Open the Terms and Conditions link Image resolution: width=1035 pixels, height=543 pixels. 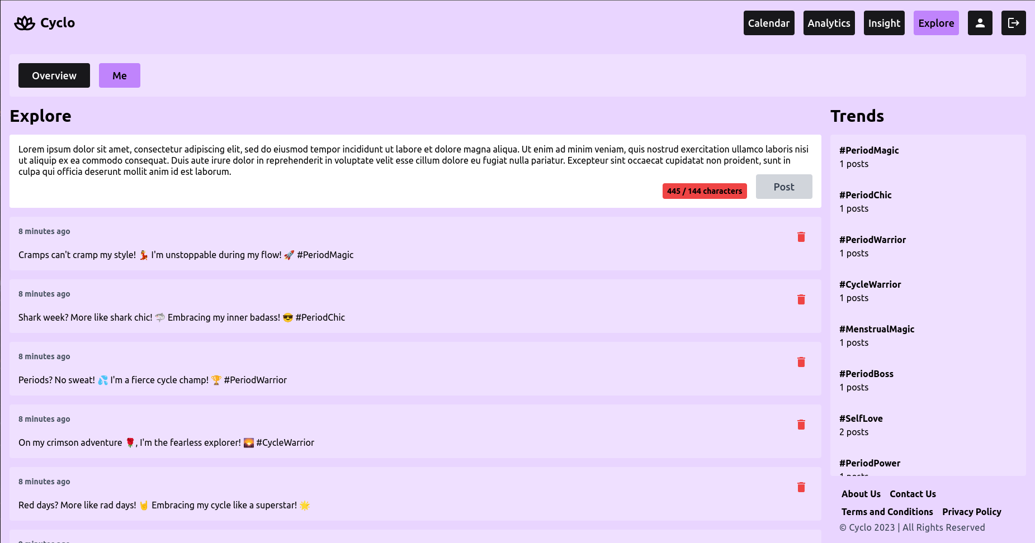click(887, 512)
